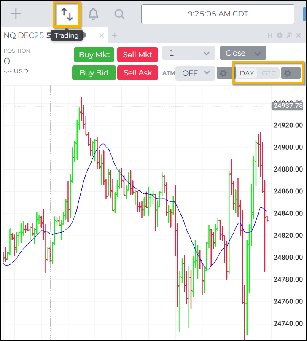The image size is (307, 341).
Task: Click the 24840.00 price axis label
Action: point(288,213)
